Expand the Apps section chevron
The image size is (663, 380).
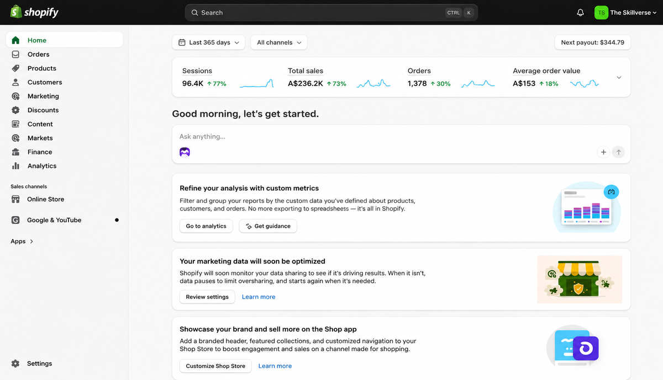[31, 242]
